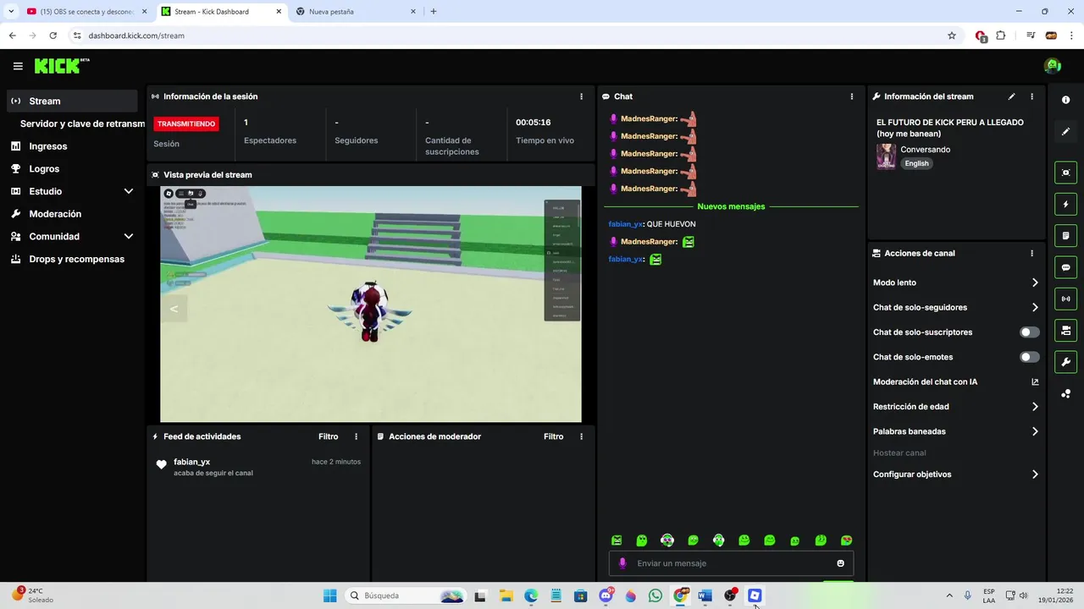Click the stream preview video
This screenshot has height=609, width=1084.
pos(371,304)
